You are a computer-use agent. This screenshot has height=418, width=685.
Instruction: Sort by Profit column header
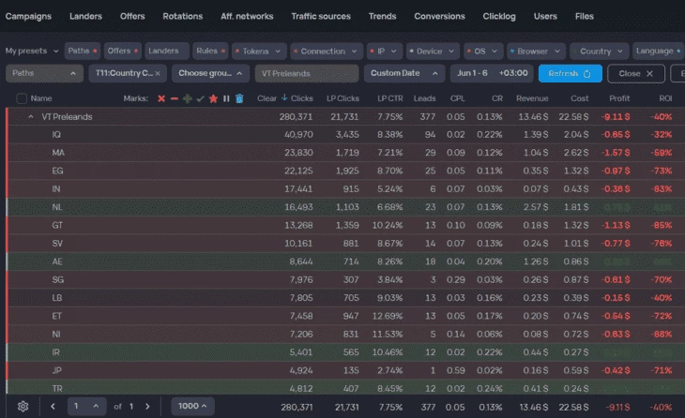pyautogui.click(x=619, y=98)
